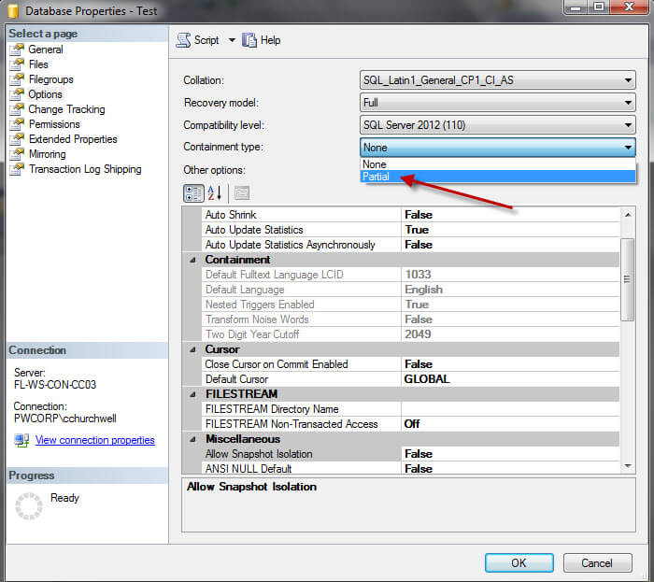Click the Mirroring page icon
Viewport: 654px width, 582px height.
(x=17, y=154)
